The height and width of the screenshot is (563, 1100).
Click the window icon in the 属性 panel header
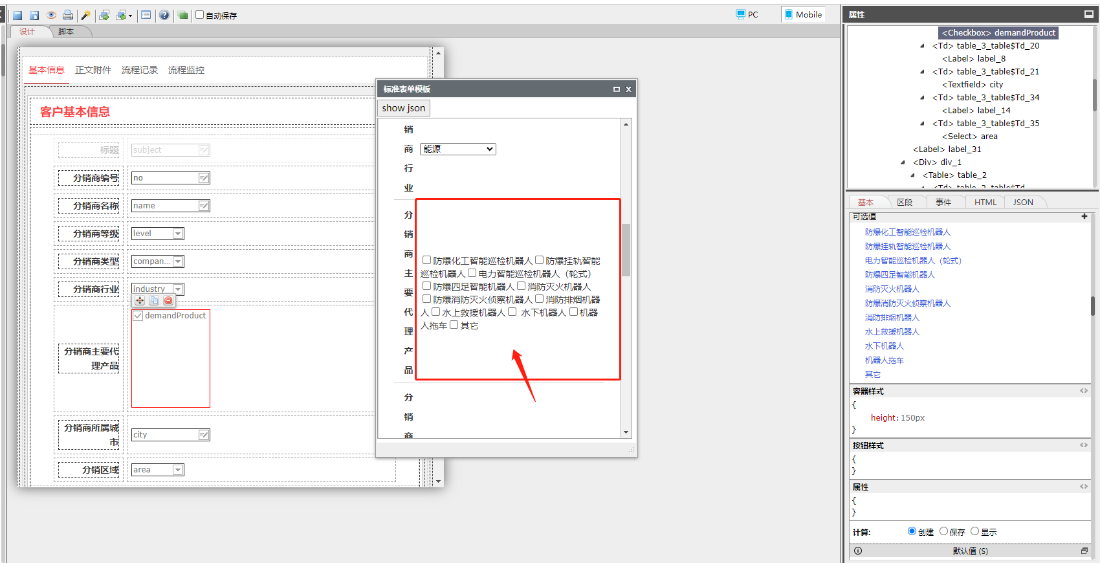click(x=1088, y=14)
